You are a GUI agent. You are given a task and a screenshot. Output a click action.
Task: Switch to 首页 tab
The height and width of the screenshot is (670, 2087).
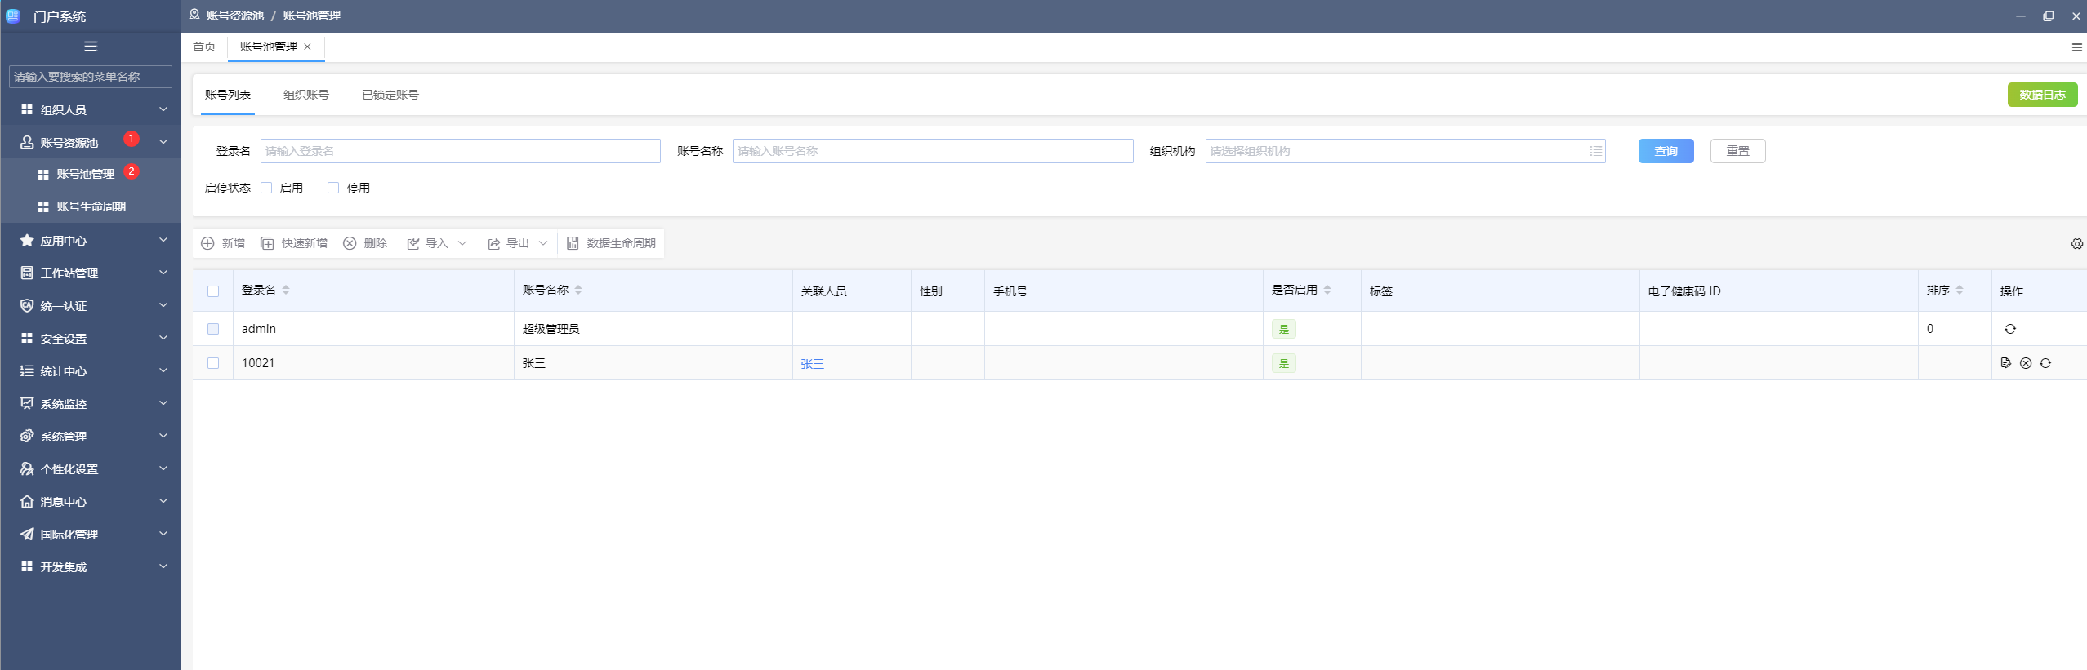(204, 47)
